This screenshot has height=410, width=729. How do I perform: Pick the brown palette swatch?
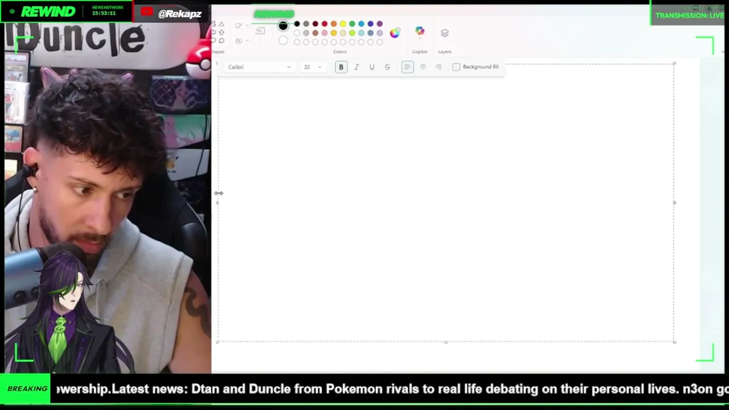point(315,33)
